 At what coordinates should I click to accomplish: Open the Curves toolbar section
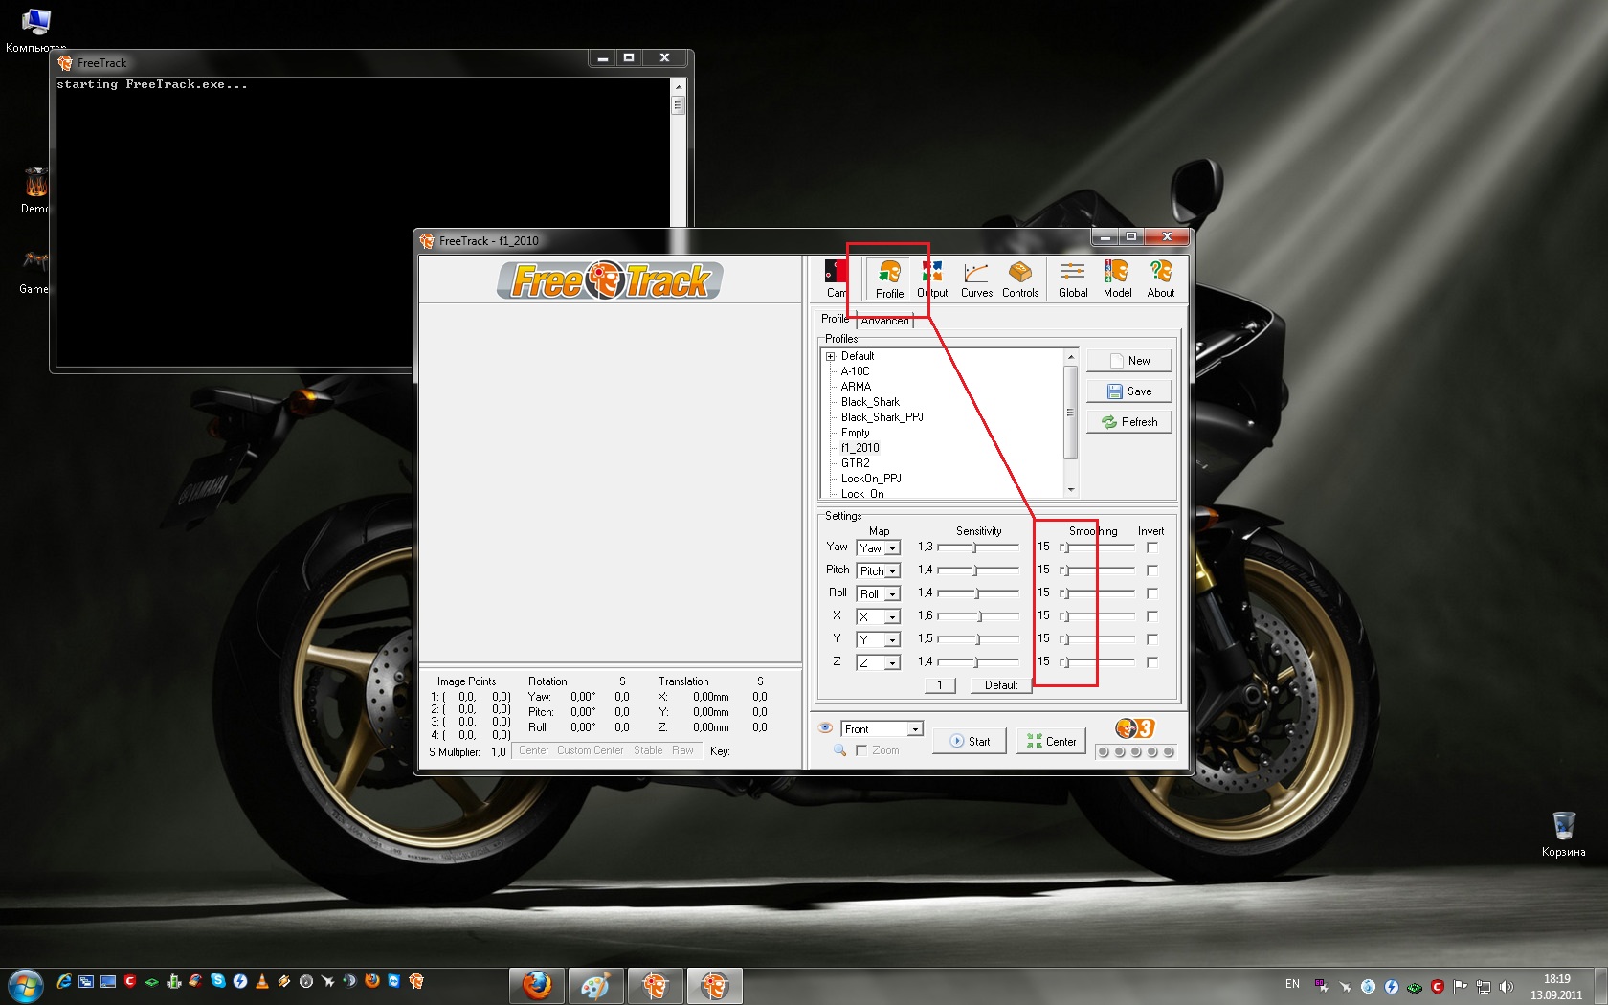pos(976,279)
